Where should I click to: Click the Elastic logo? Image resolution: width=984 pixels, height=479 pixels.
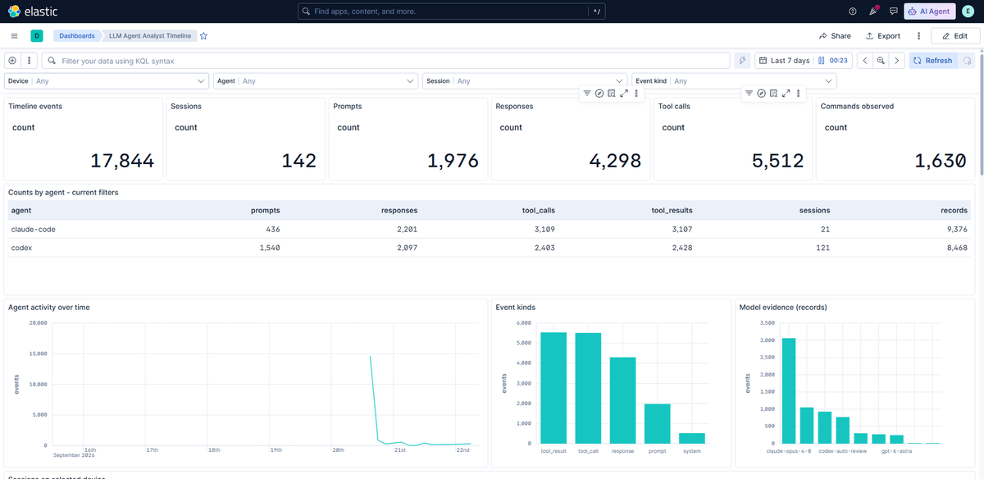(x=34, y=11)
